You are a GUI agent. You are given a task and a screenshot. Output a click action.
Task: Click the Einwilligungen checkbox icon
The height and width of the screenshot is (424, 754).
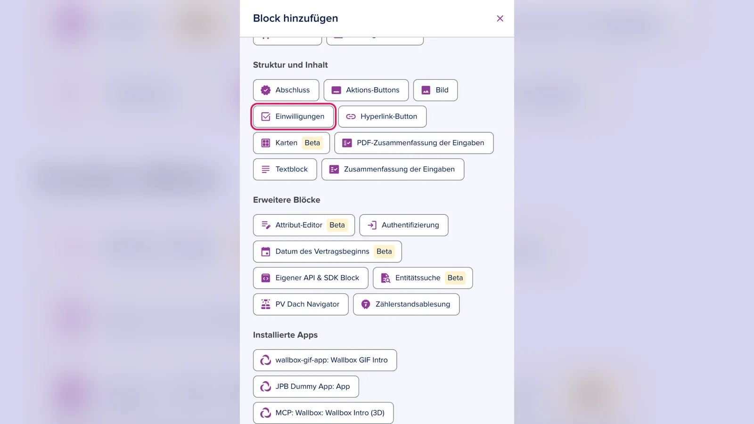click(x=266, y=116)
